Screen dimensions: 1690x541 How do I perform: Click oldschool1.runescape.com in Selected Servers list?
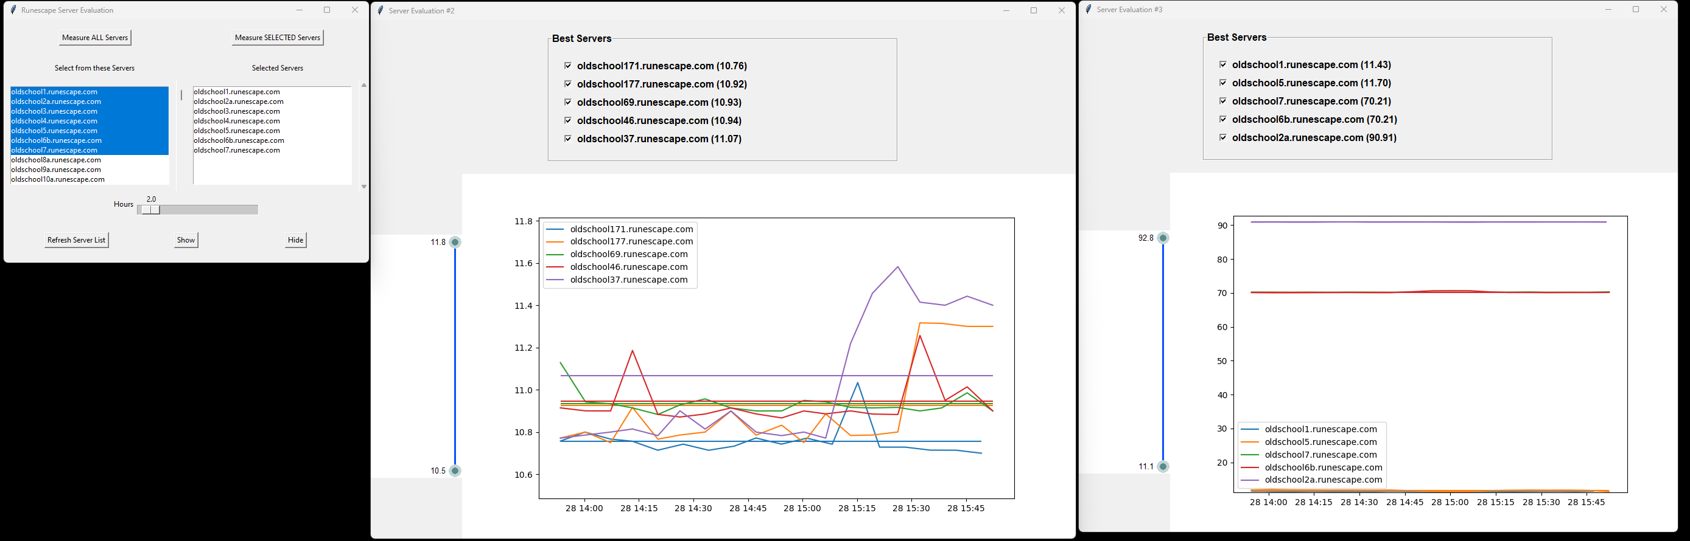click(x=272, y=92)
